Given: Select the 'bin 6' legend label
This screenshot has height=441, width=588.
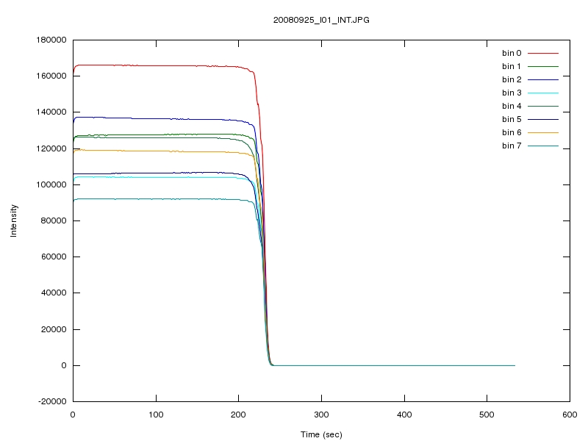Looking at the screenshot, I should pos(512,132).
